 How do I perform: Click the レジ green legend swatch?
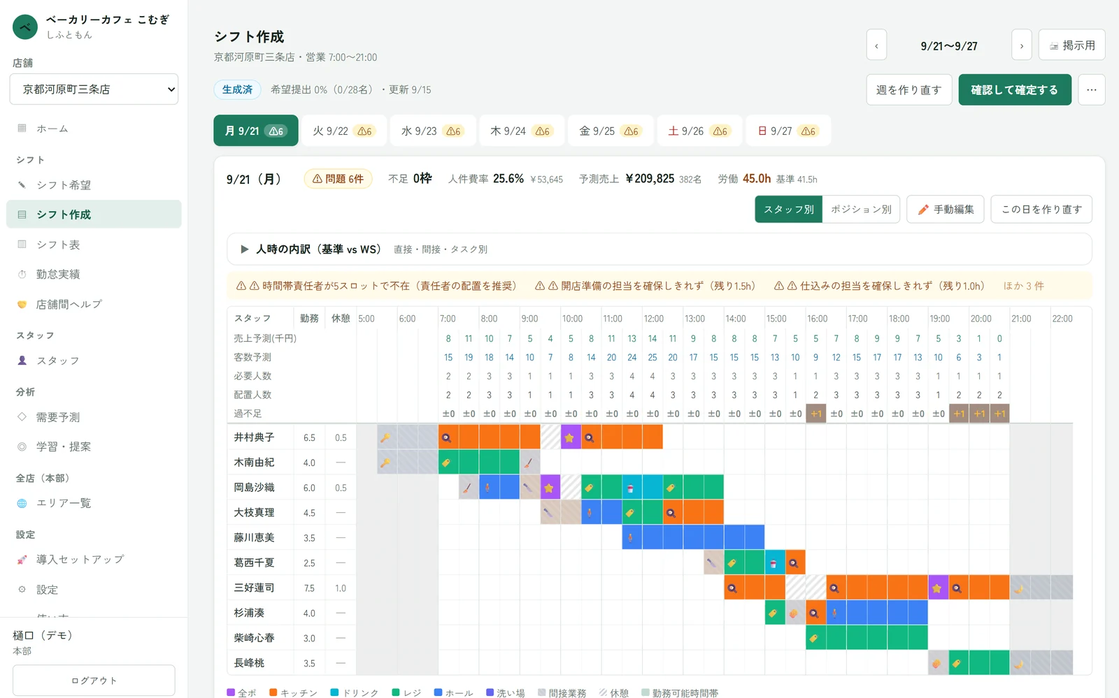click(x=396, y=692)
